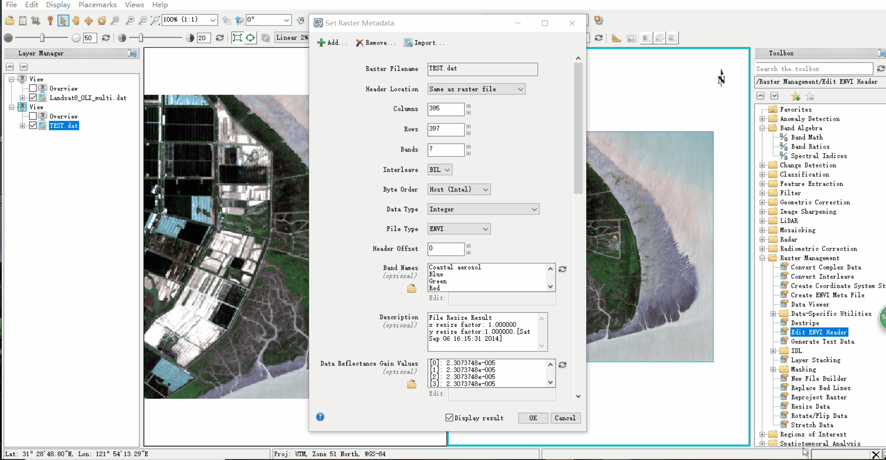
Task: Click stretch on view extent icon
Action: 251,38
